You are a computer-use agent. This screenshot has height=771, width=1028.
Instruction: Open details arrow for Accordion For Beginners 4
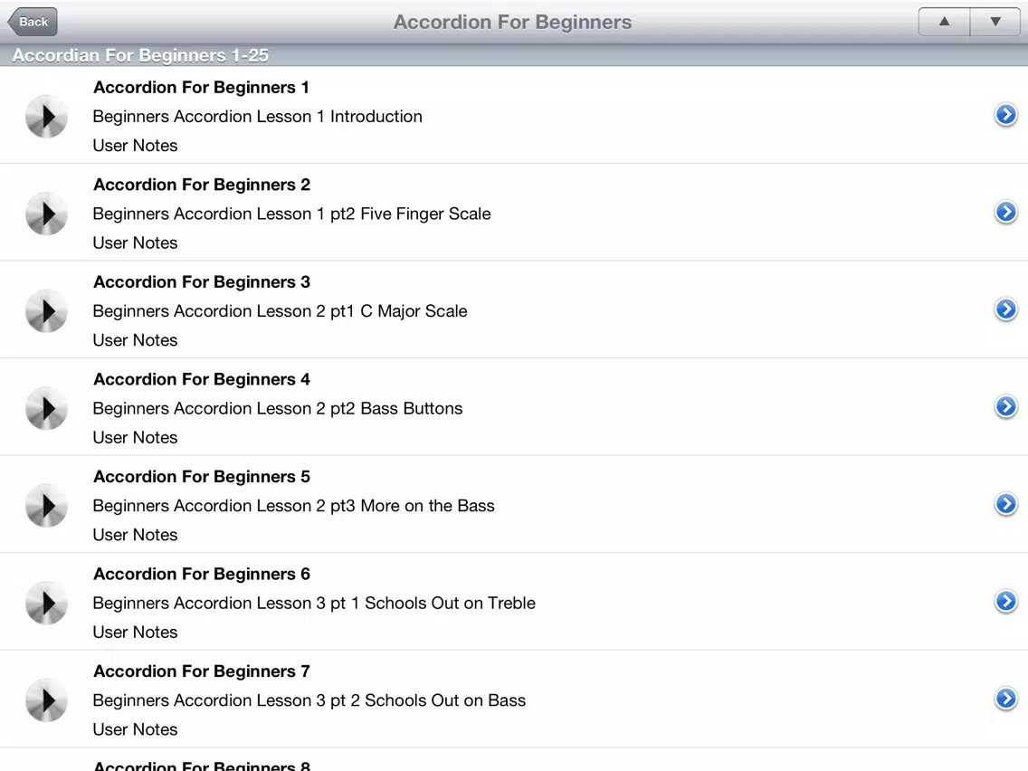1005,406
